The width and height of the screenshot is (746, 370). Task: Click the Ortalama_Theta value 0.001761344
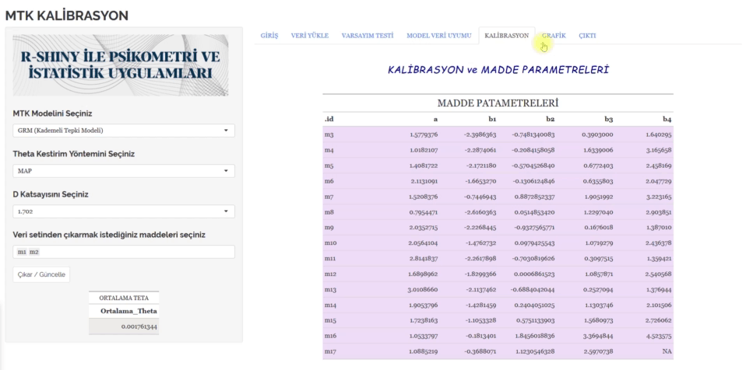tap(138, 326)
